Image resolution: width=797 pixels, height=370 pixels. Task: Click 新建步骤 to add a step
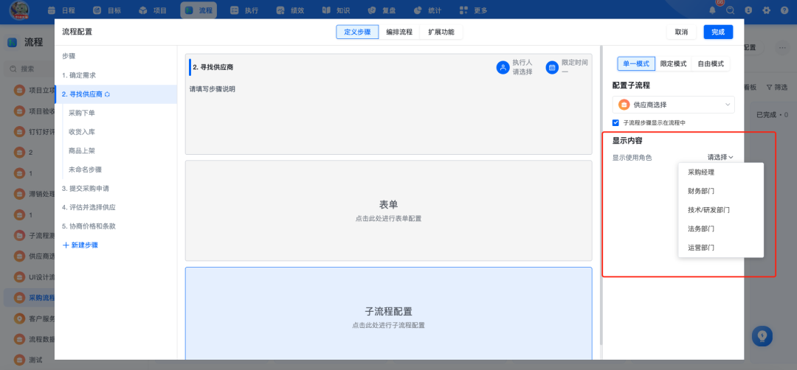pyautogui.click(x=80, y=245)
